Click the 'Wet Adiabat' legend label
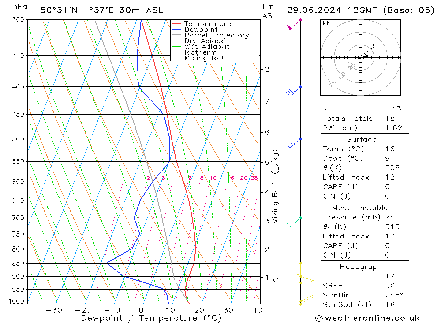Screen dimensions: 441x323 click(207, 47)
